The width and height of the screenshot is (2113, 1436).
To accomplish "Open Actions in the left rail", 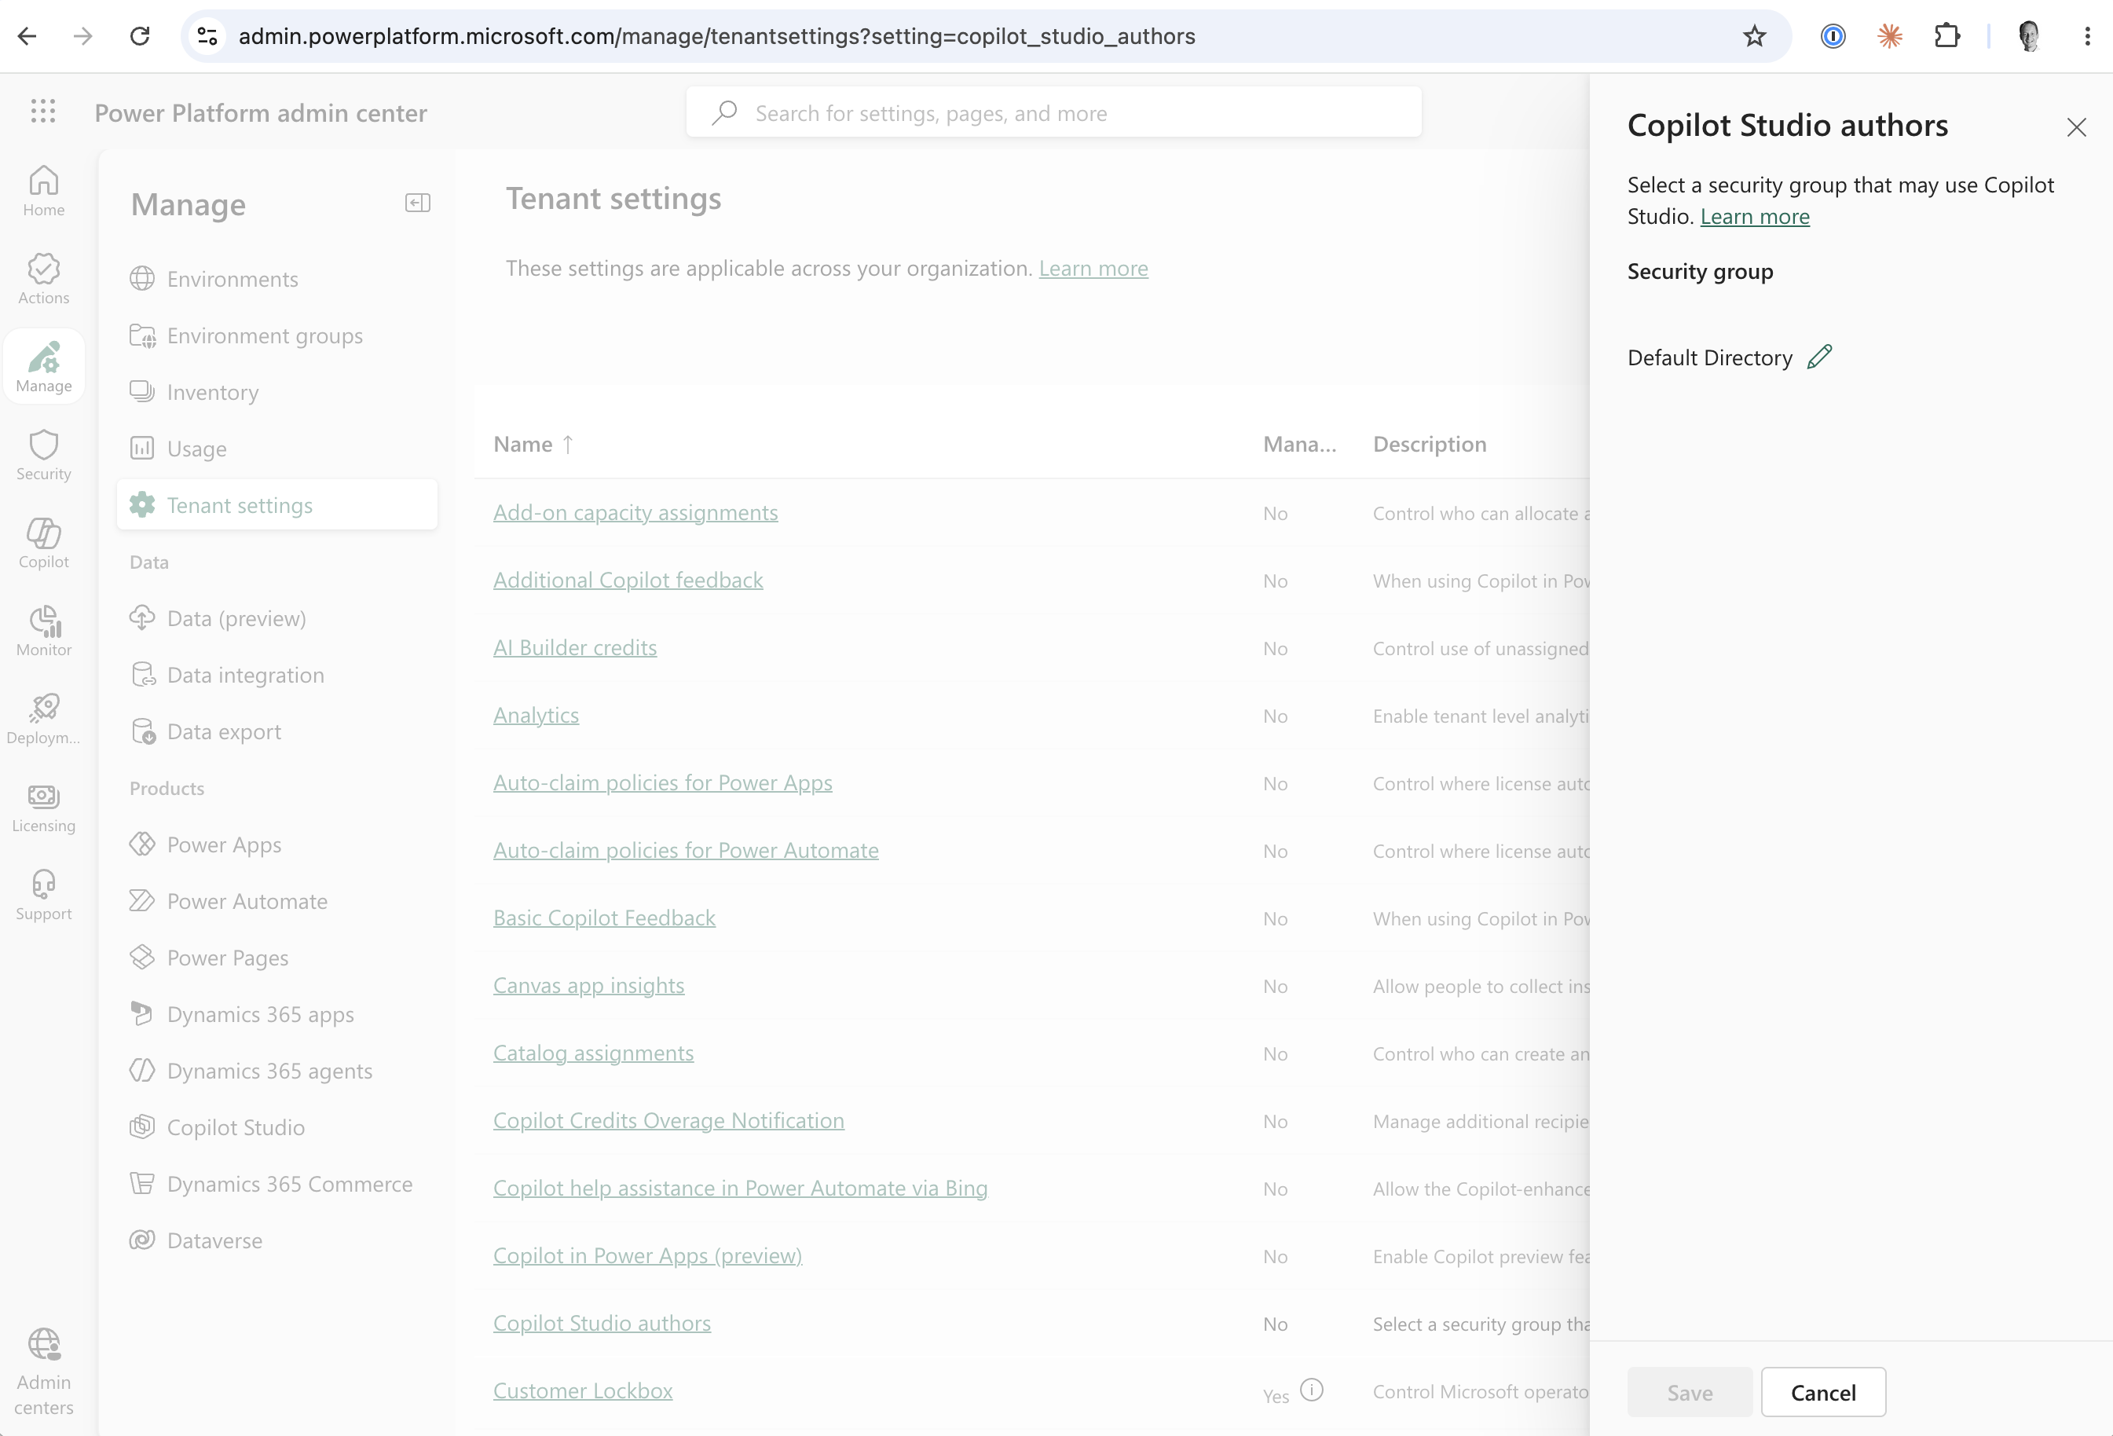I will tap(44, 279).
